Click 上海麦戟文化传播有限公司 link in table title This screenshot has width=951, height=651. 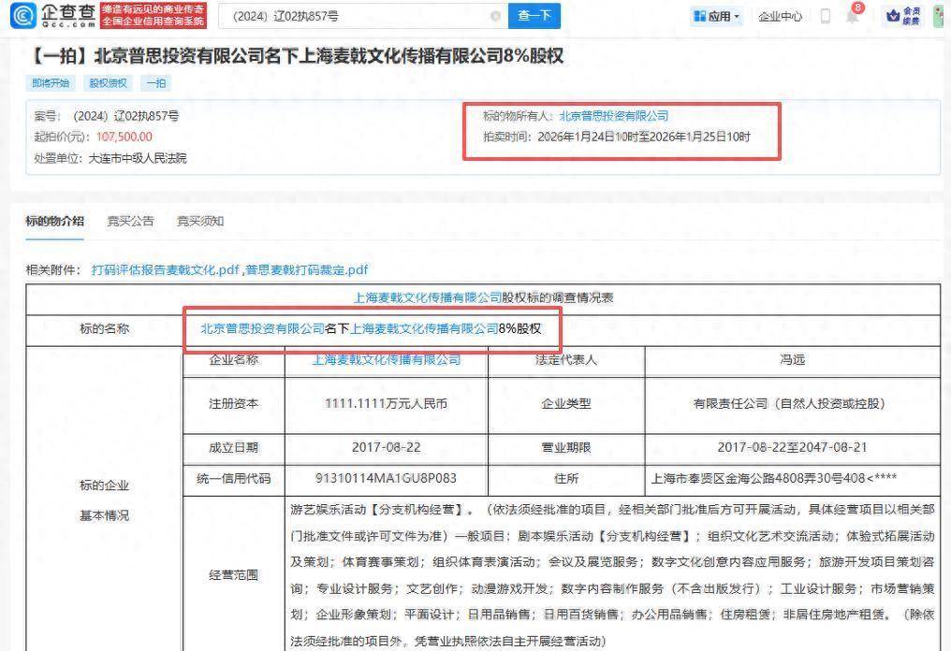click(x=427, y=298)
